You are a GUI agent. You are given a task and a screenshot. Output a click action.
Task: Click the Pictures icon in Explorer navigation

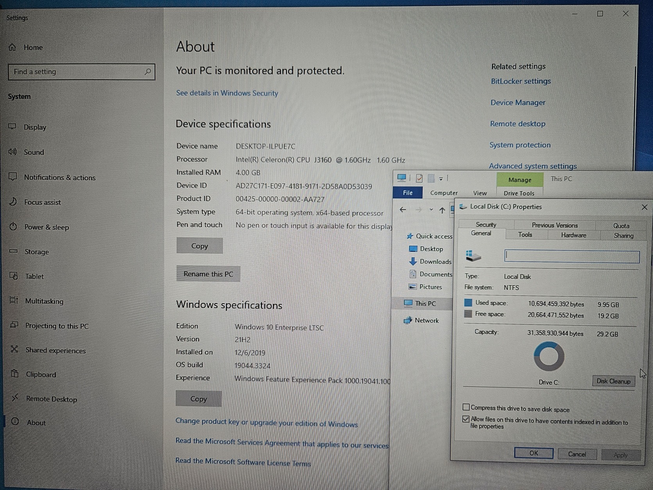[x=412, y=287]
